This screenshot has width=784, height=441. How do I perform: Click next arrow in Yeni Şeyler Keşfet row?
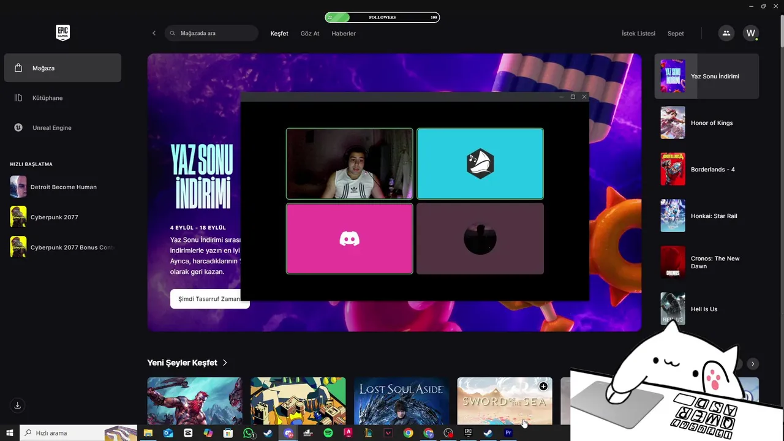[x=753, y=364]
